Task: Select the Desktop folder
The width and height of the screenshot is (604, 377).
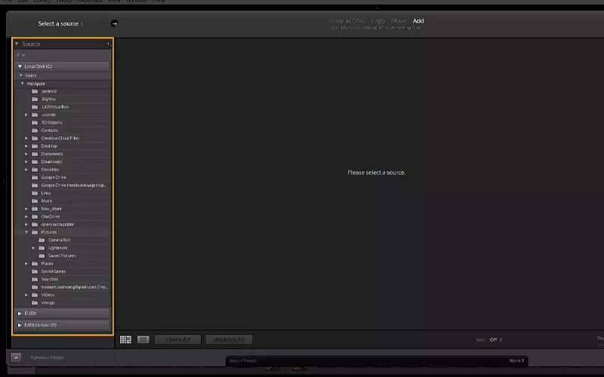Action: (49, 146)
